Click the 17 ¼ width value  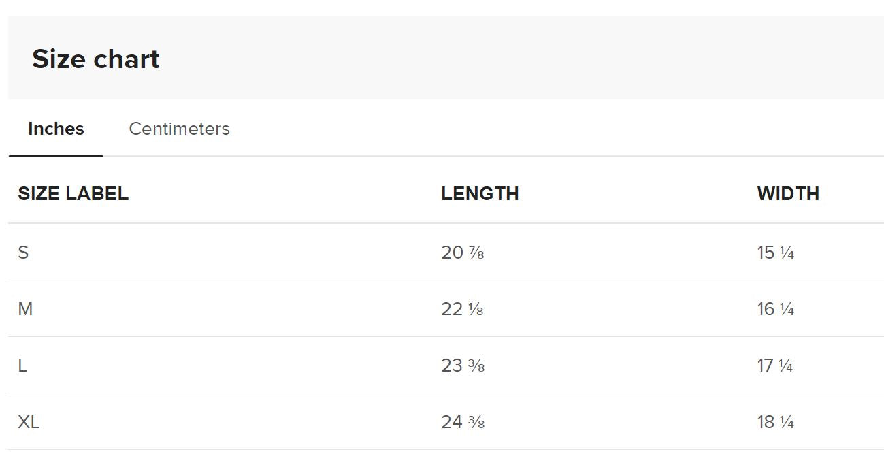click(775, 365)
